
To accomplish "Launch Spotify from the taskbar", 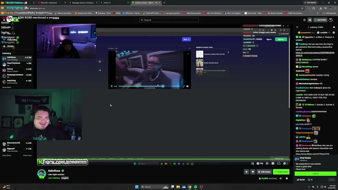I will coord(195,187).
